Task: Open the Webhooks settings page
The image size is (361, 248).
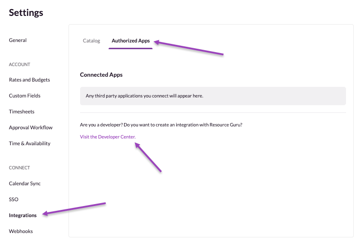Action: point(21,231)
